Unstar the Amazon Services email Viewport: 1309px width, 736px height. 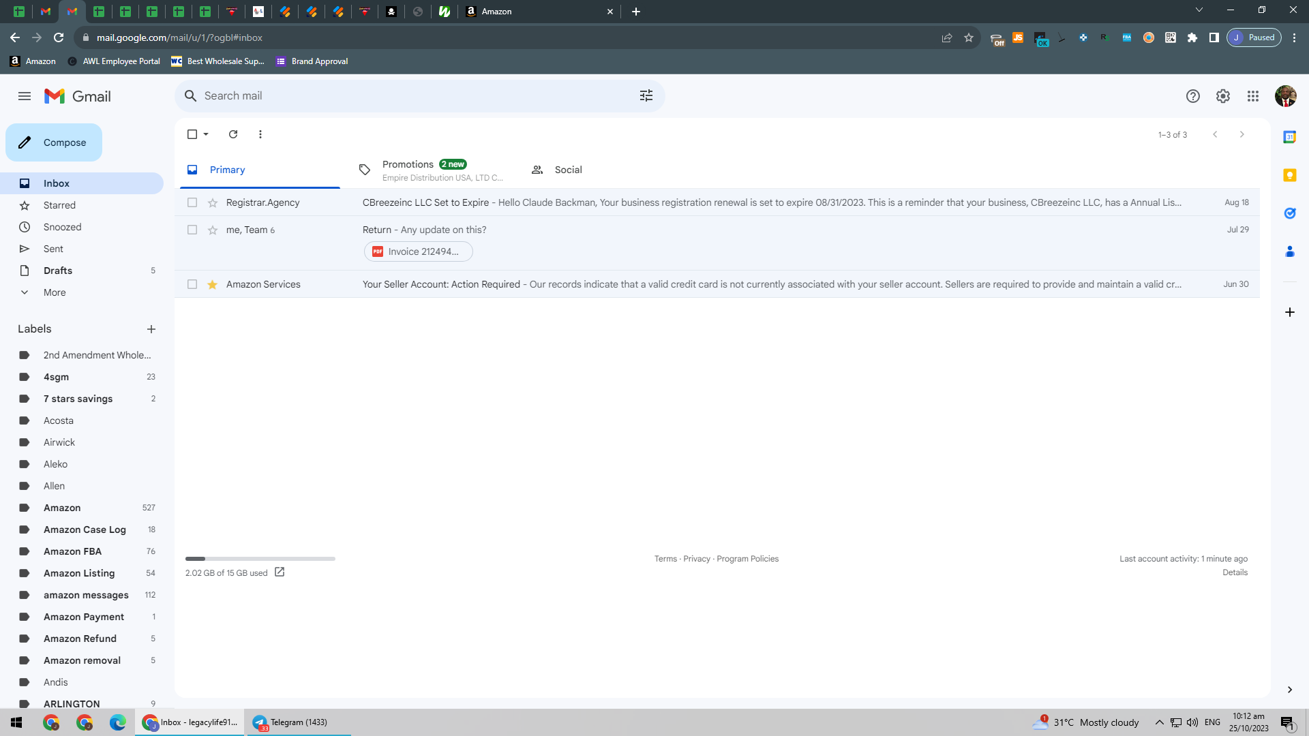213,284
